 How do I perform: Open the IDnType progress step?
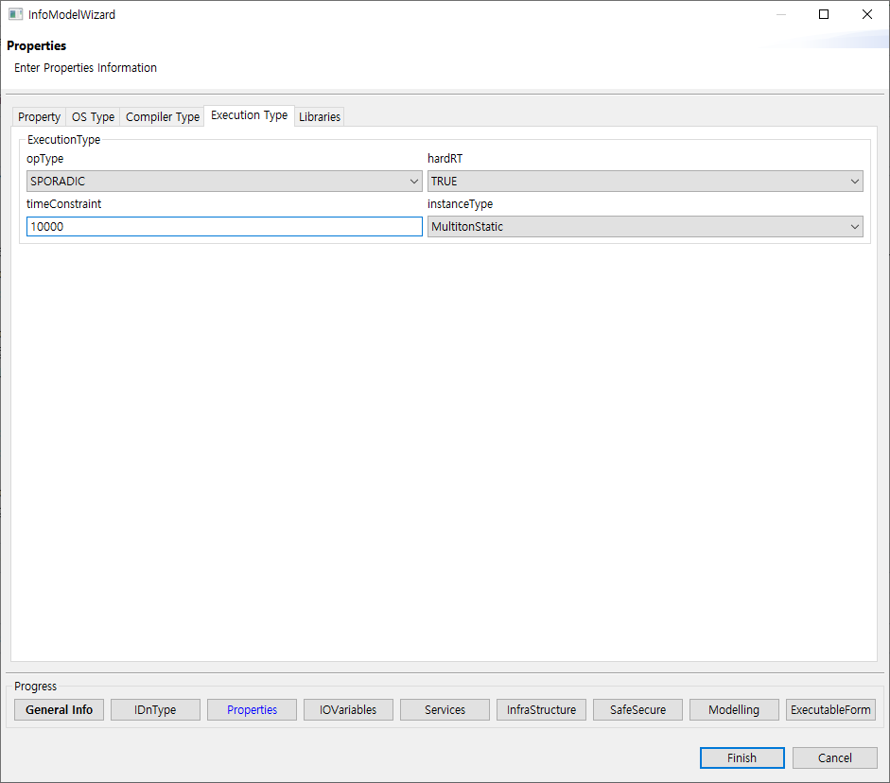click(154, 709)
